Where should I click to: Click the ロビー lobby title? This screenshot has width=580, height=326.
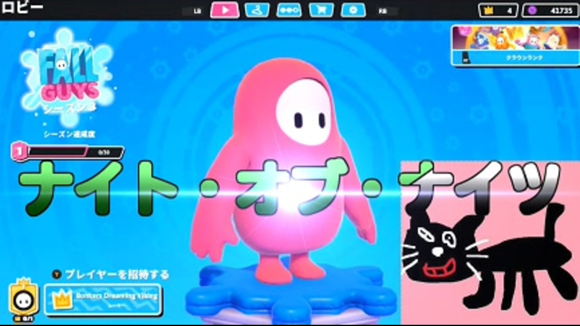(x=22, y=8)
